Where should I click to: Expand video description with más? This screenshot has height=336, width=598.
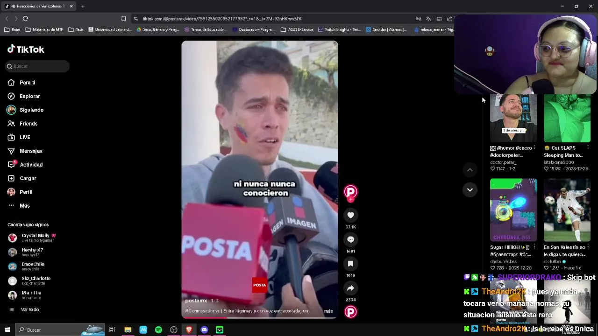[x=328, y=311]
